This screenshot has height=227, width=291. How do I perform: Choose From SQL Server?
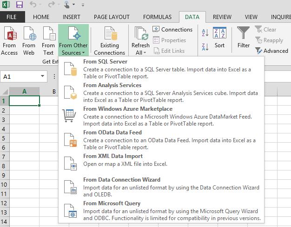pyautogui.click(x=161, y=69)
